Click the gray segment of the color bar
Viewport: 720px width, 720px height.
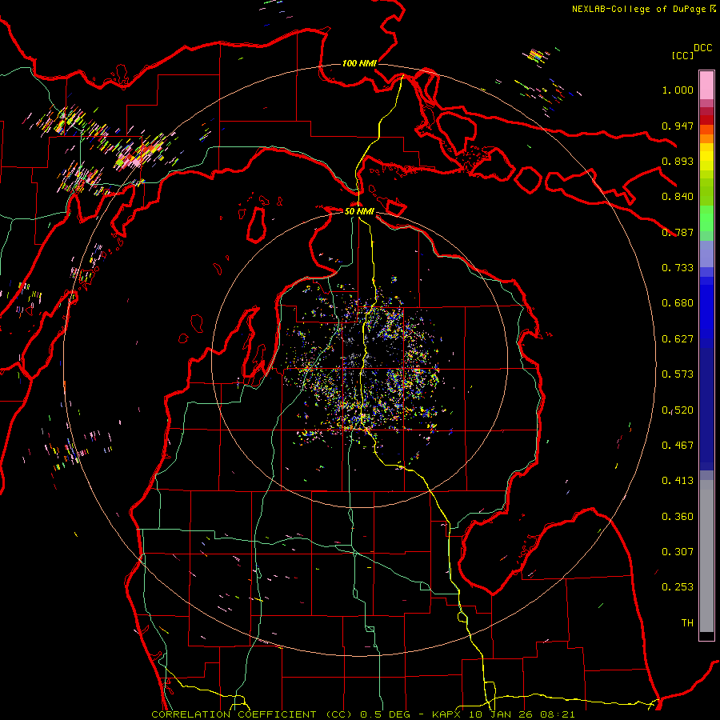click(x=706, y=556)
